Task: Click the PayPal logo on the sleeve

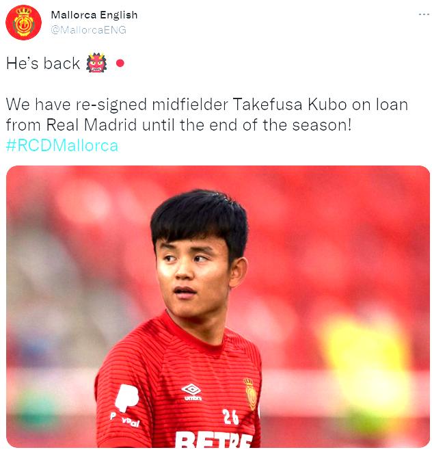Action: point(126,398)
